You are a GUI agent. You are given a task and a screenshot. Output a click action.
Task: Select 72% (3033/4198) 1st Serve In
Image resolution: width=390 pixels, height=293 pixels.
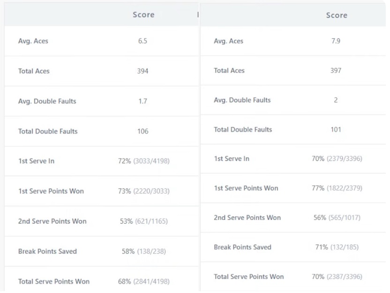coord(143,161)
